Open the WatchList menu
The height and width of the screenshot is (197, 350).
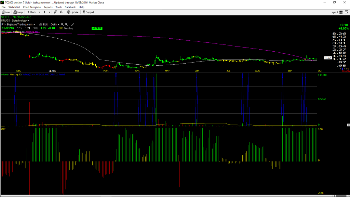(14, 7)
